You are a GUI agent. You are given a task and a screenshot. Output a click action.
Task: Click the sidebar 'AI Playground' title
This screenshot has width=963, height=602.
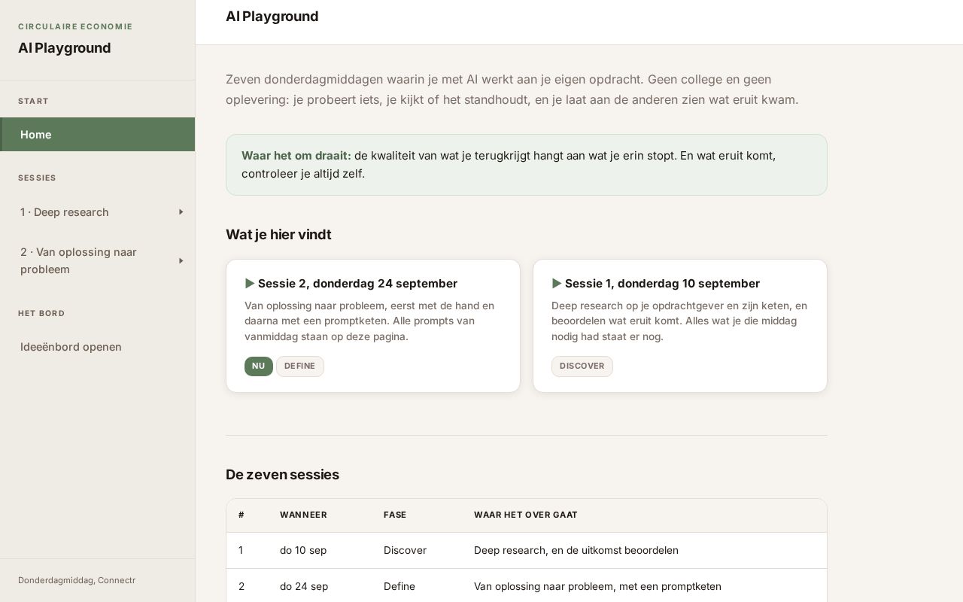tap(65, 48)
